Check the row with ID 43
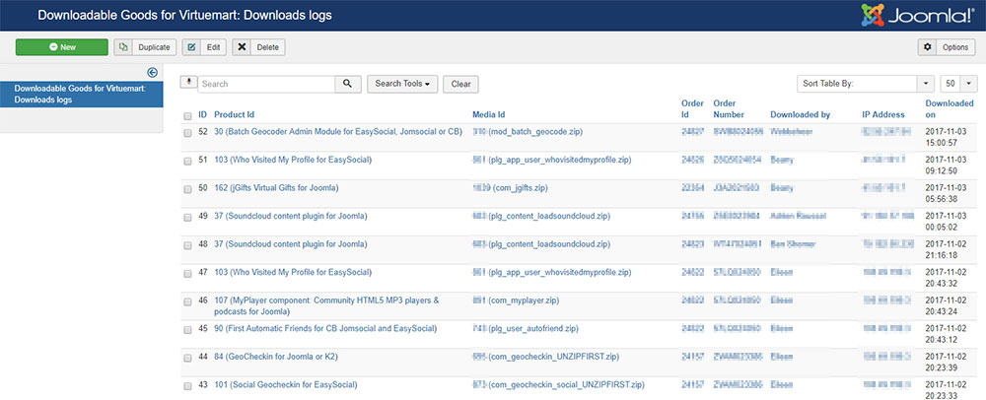Image resolution: width=986 pixels, height=400 pixels. [187, 385]
